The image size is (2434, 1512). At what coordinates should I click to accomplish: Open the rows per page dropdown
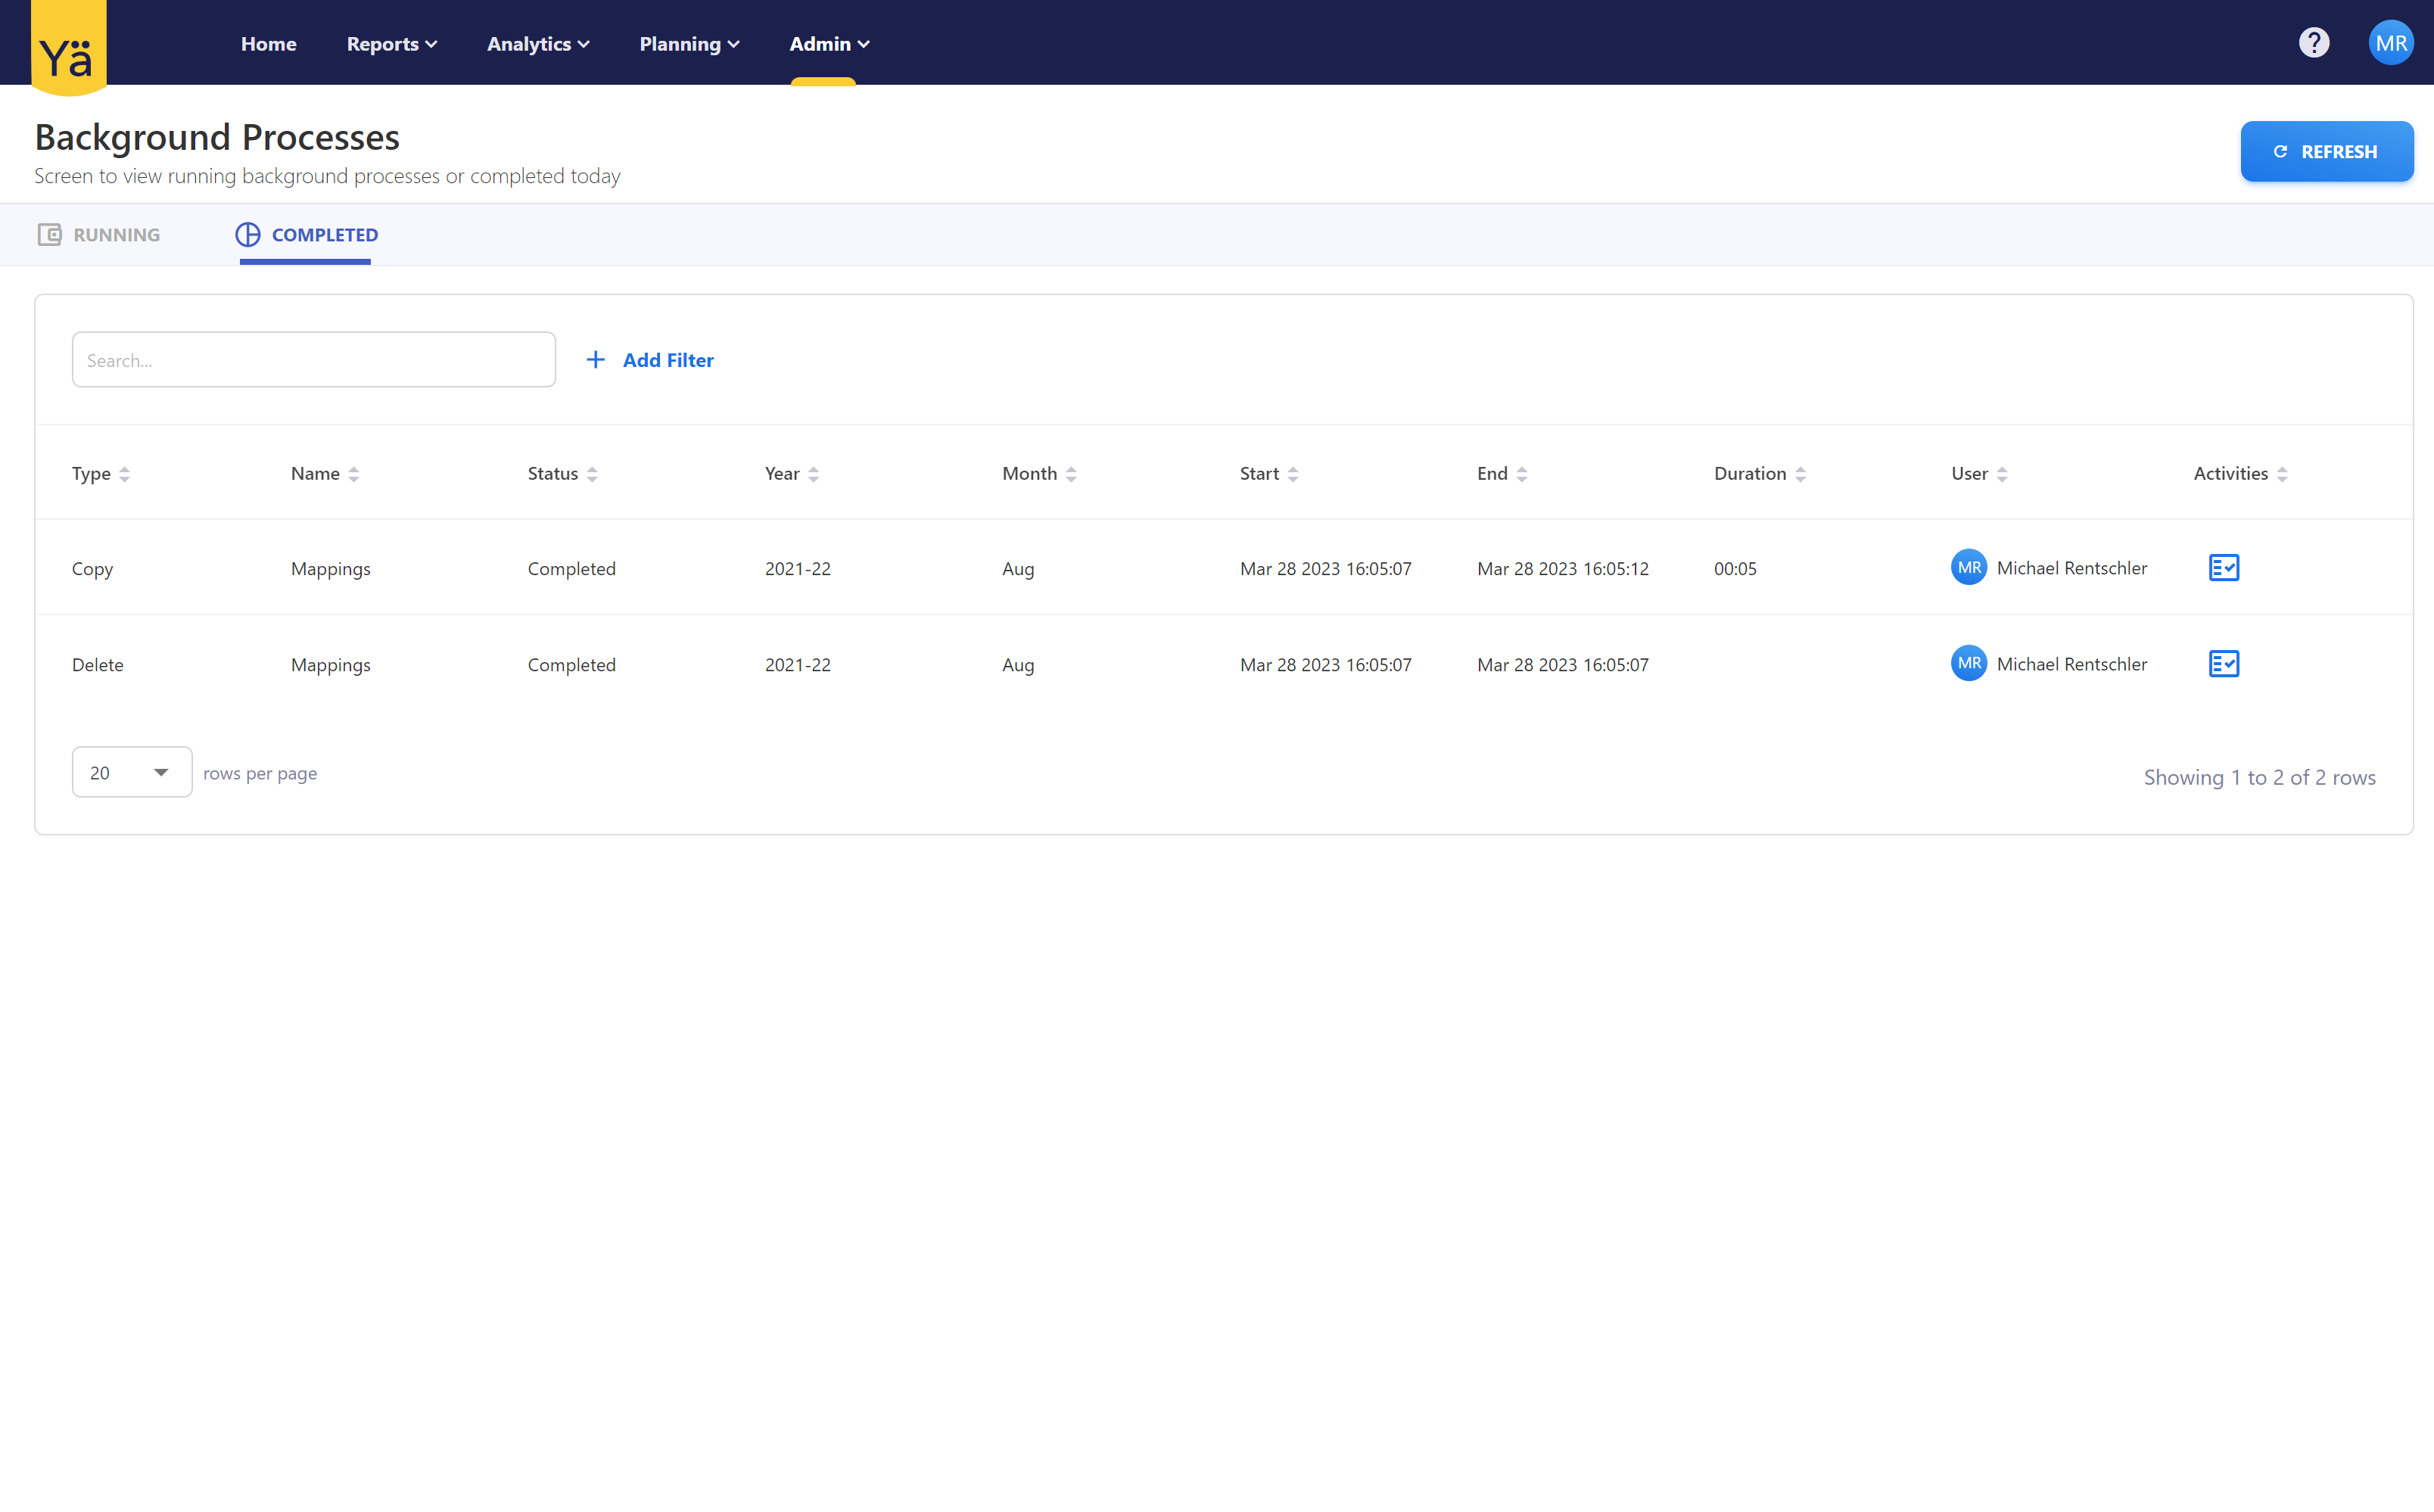tap(131, 772)
